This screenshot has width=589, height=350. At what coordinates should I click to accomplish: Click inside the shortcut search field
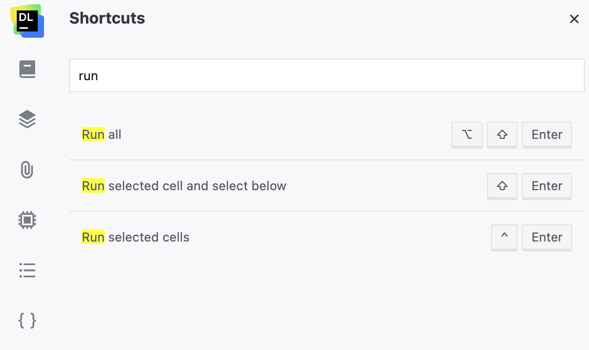pos(326,75)
